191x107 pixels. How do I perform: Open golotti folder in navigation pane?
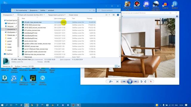10,41
